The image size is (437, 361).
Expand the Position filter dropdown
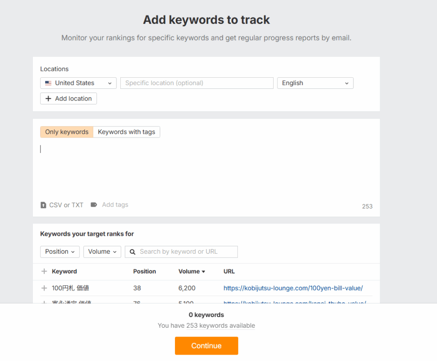(x=60, y=252)
